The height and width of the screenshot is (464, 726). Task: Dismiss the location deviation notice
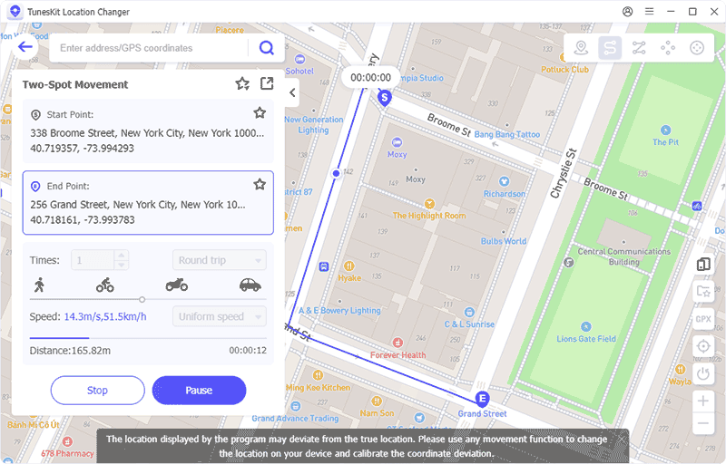(x=622, y=439)
